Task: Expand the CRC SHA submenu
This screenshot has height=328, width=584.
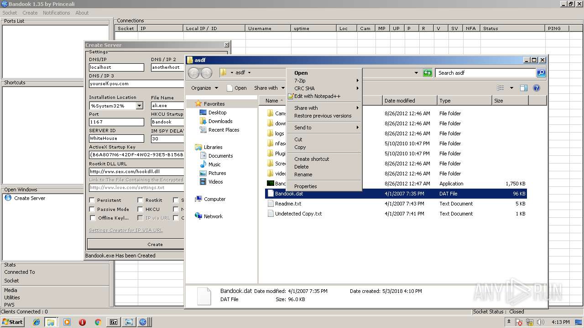Action: point(324,88)
